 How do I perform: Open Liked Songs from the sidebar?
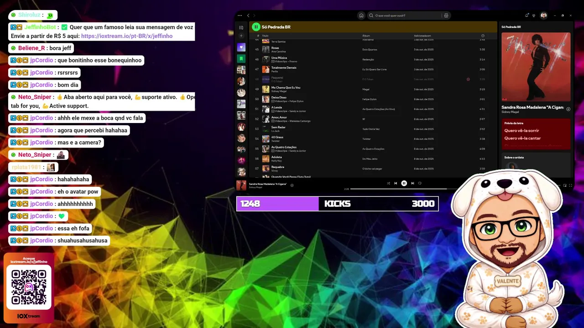pos(241,47)
